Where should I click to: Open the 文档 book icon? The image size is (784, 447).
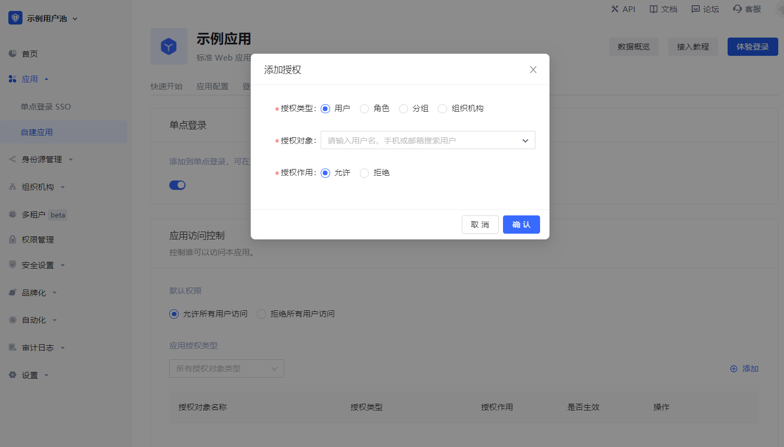[x=653, y=9]
